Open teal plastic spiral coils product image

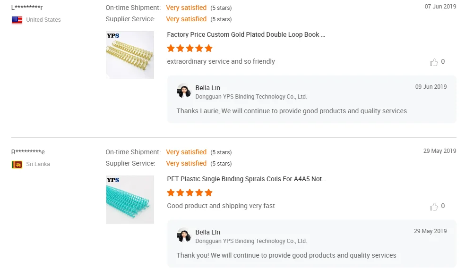[x=130, y=200]
